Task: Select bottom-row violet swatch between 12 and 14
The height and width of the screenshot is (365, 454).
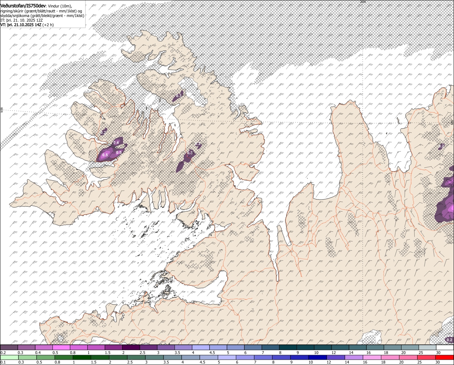Action: [336, 357]
